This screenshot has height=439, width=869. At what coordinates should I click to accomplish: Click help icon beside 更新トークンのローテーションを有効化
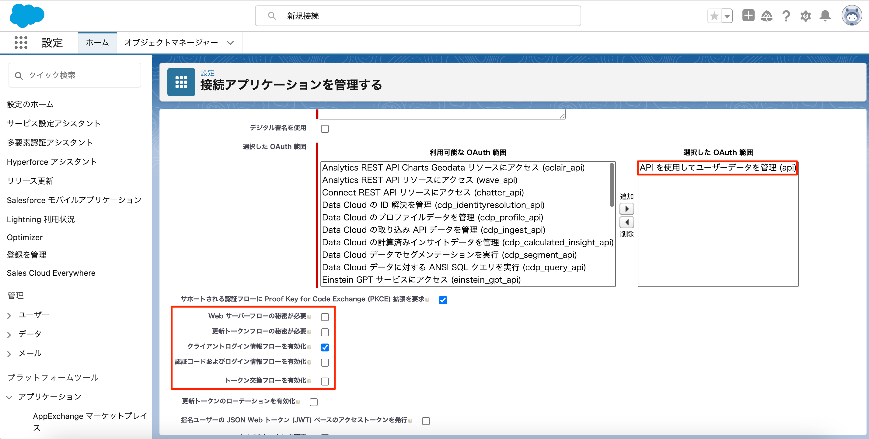pyautogui.click(x=298, y=402)
